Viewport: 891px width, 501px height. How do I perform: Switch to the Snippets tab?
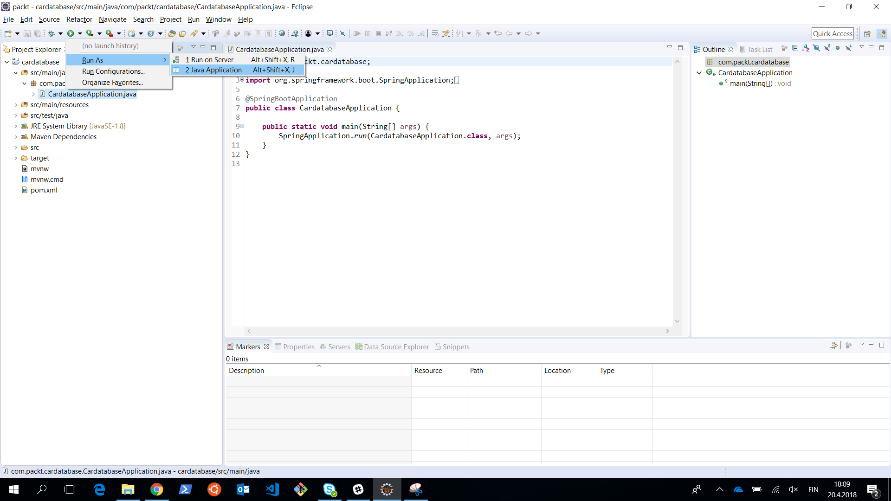click(452, 347)
